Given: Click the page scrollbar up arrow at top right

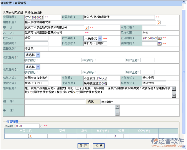Looking at the screenshot, I should [184, 2].
